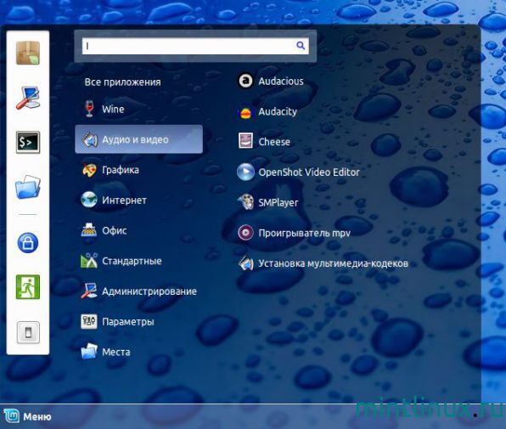Launch Audacity from its name

(278, 111)
